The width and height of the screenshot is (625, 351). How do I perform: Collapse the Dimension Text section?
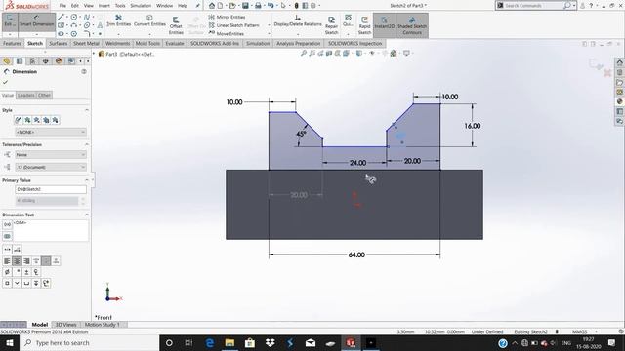(87, 214)
